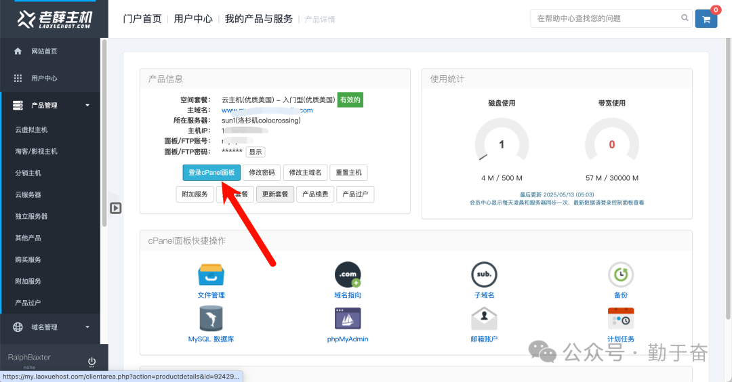Click the 磁盘使用 disk usage gauge

(x=502, y=144)
